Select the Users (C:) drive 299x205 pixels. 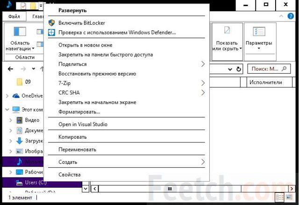pos(36,183)
